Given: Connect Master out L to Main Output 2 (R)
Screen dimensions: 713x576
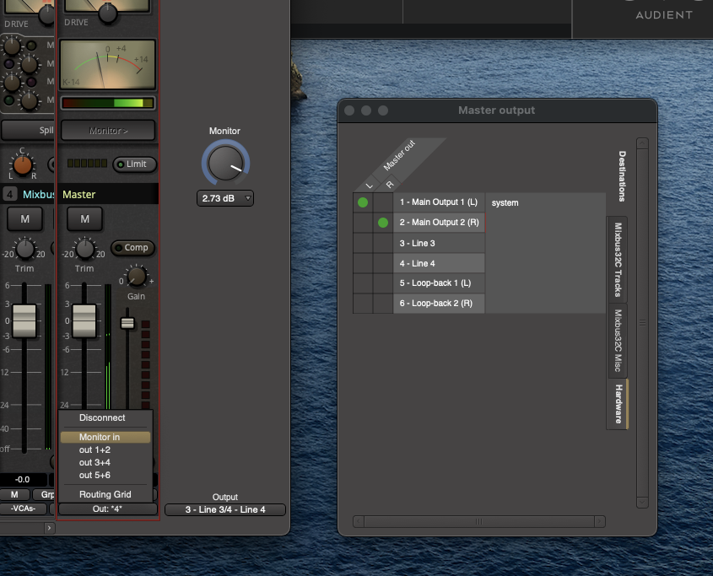Looking at the screenshot, I should pyautogui.click(x=363, y=223).
